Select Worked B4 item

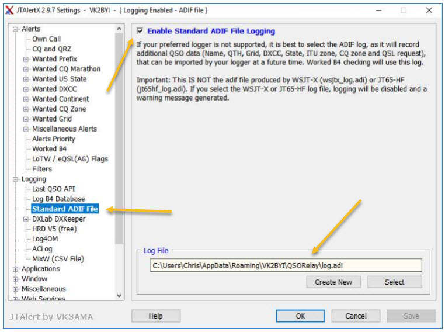(x=49, y=149)
